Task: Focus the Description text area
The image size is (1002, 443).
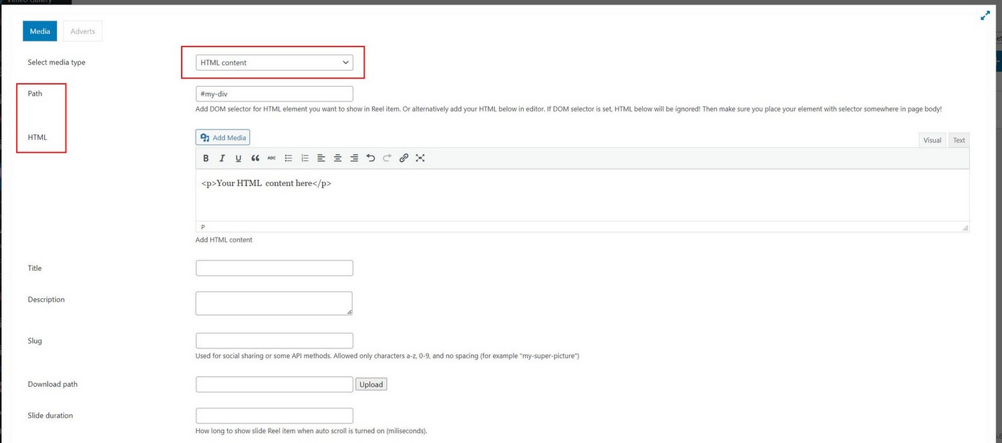Action: 274,303
